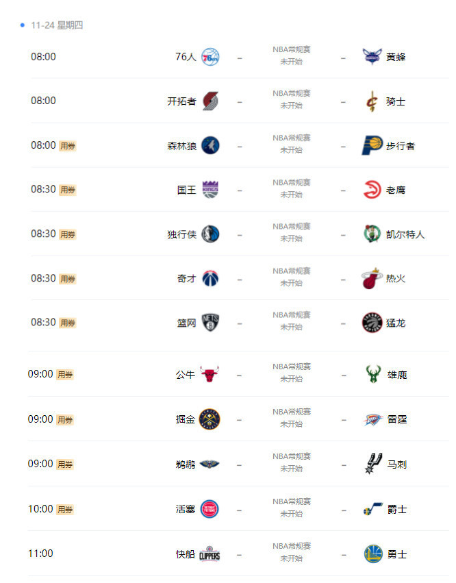Viewport: 456px width, 583px height.
Task: Click 用券 badge on 森林狼 game
Action: click(68, 146)
